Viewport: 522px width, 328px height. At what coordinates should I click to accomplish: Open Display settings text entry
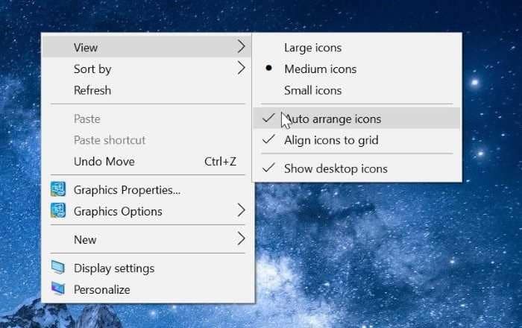(114, 268)
